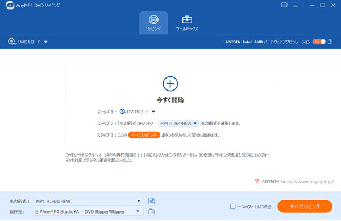This screenshot has height=221, width=341.
Task: Open Step 2 MP4 H.264/HEVC format dropdown
Action: (178, 124)
